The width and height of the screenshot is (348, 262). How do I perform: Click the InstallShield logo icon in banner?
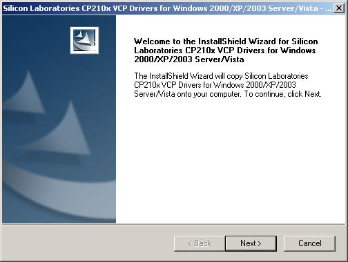tap(84, 40)
